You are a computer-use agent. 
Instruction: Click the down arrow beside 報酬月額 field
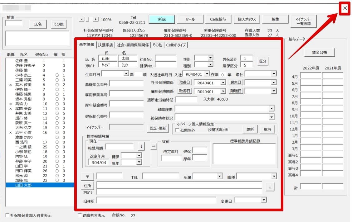pyautogui.click(x=141, y=147)
